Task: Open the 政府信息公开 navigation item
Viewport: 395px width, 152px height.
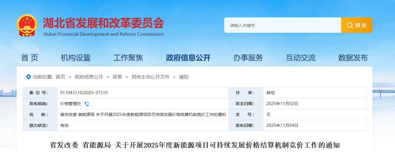Action: coord(188,58)
